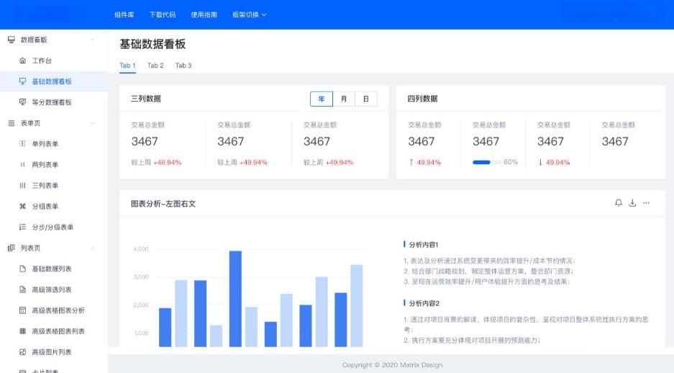Click the red up-arrow 49.94% value
The image size is (674, 373).
pos(424,162)
